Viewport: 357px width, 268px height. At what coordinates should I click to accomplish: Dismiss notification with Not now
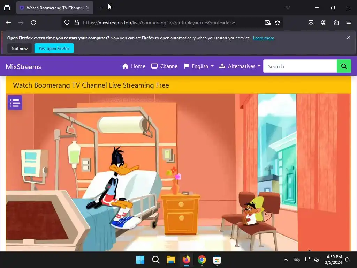coord(20,48)
